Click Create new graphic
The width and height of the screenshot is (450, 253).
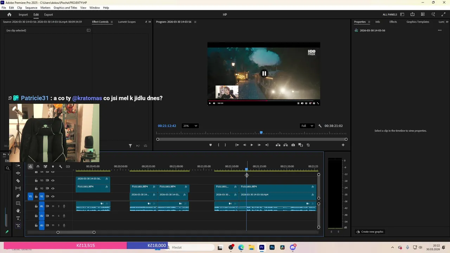point(370,232)
